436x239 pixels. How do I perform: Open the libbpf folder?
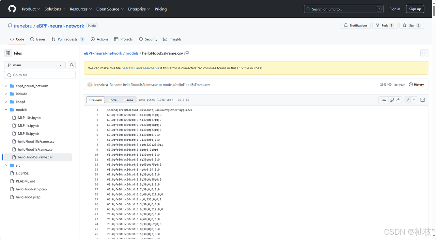(20, 102)
